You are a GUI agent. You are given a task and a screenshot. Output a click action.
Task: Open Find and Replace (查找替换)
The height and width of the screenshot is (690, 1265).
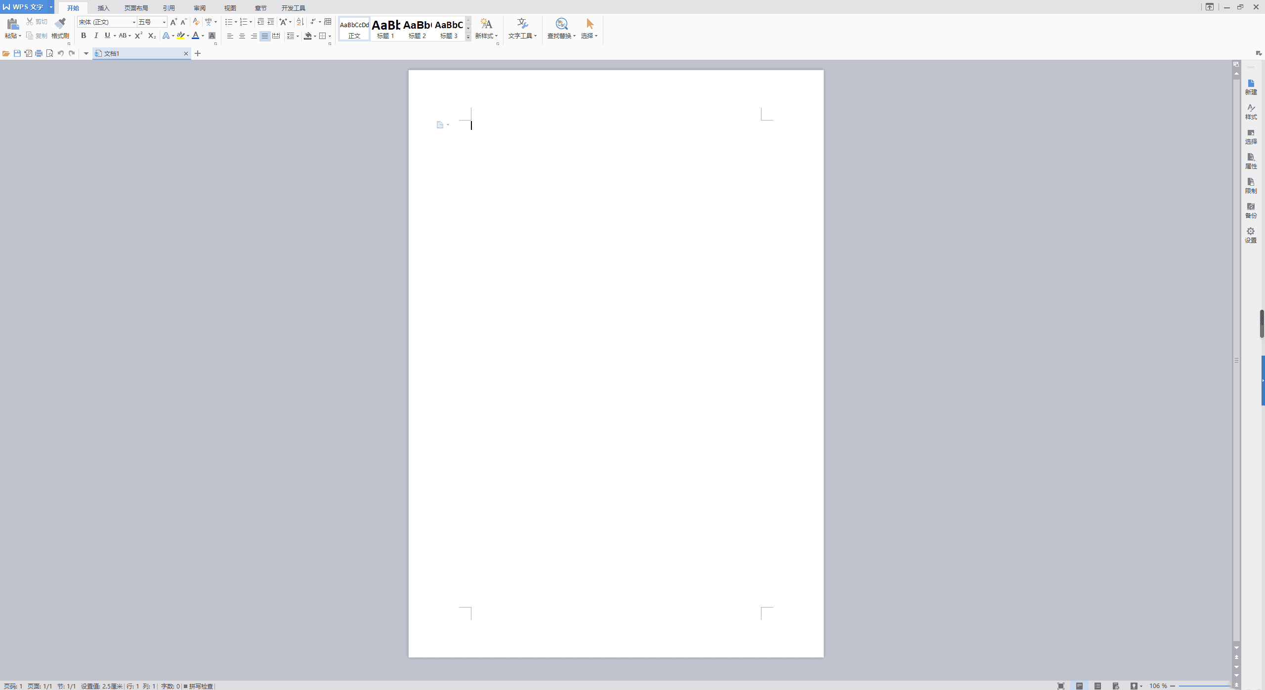561,29
